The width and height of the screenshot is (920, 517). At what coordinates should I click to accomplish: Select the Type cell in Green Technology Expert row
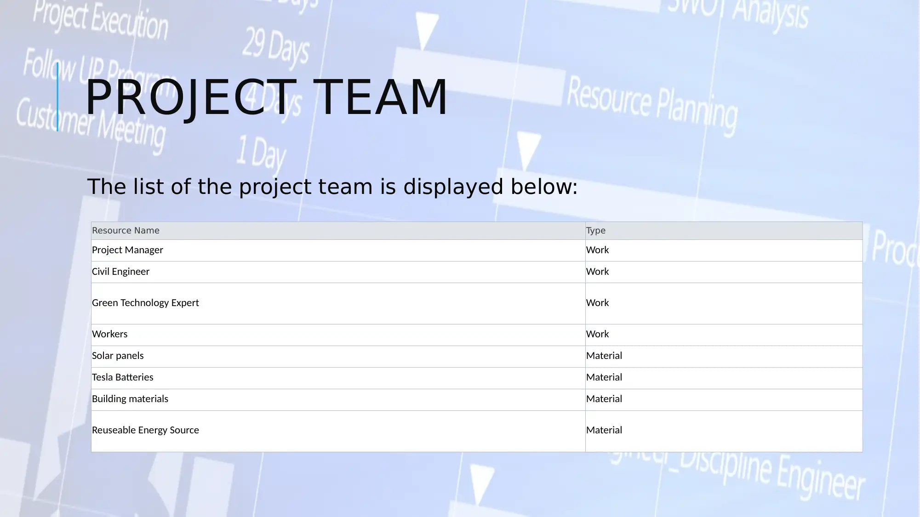click(724, 303)
